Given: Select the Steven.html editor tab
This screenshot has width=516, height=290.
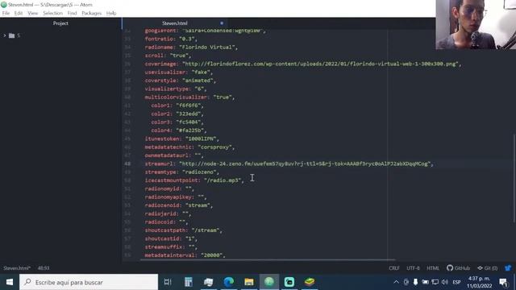Looking at the screenshot, I should [x=175, y=23].
